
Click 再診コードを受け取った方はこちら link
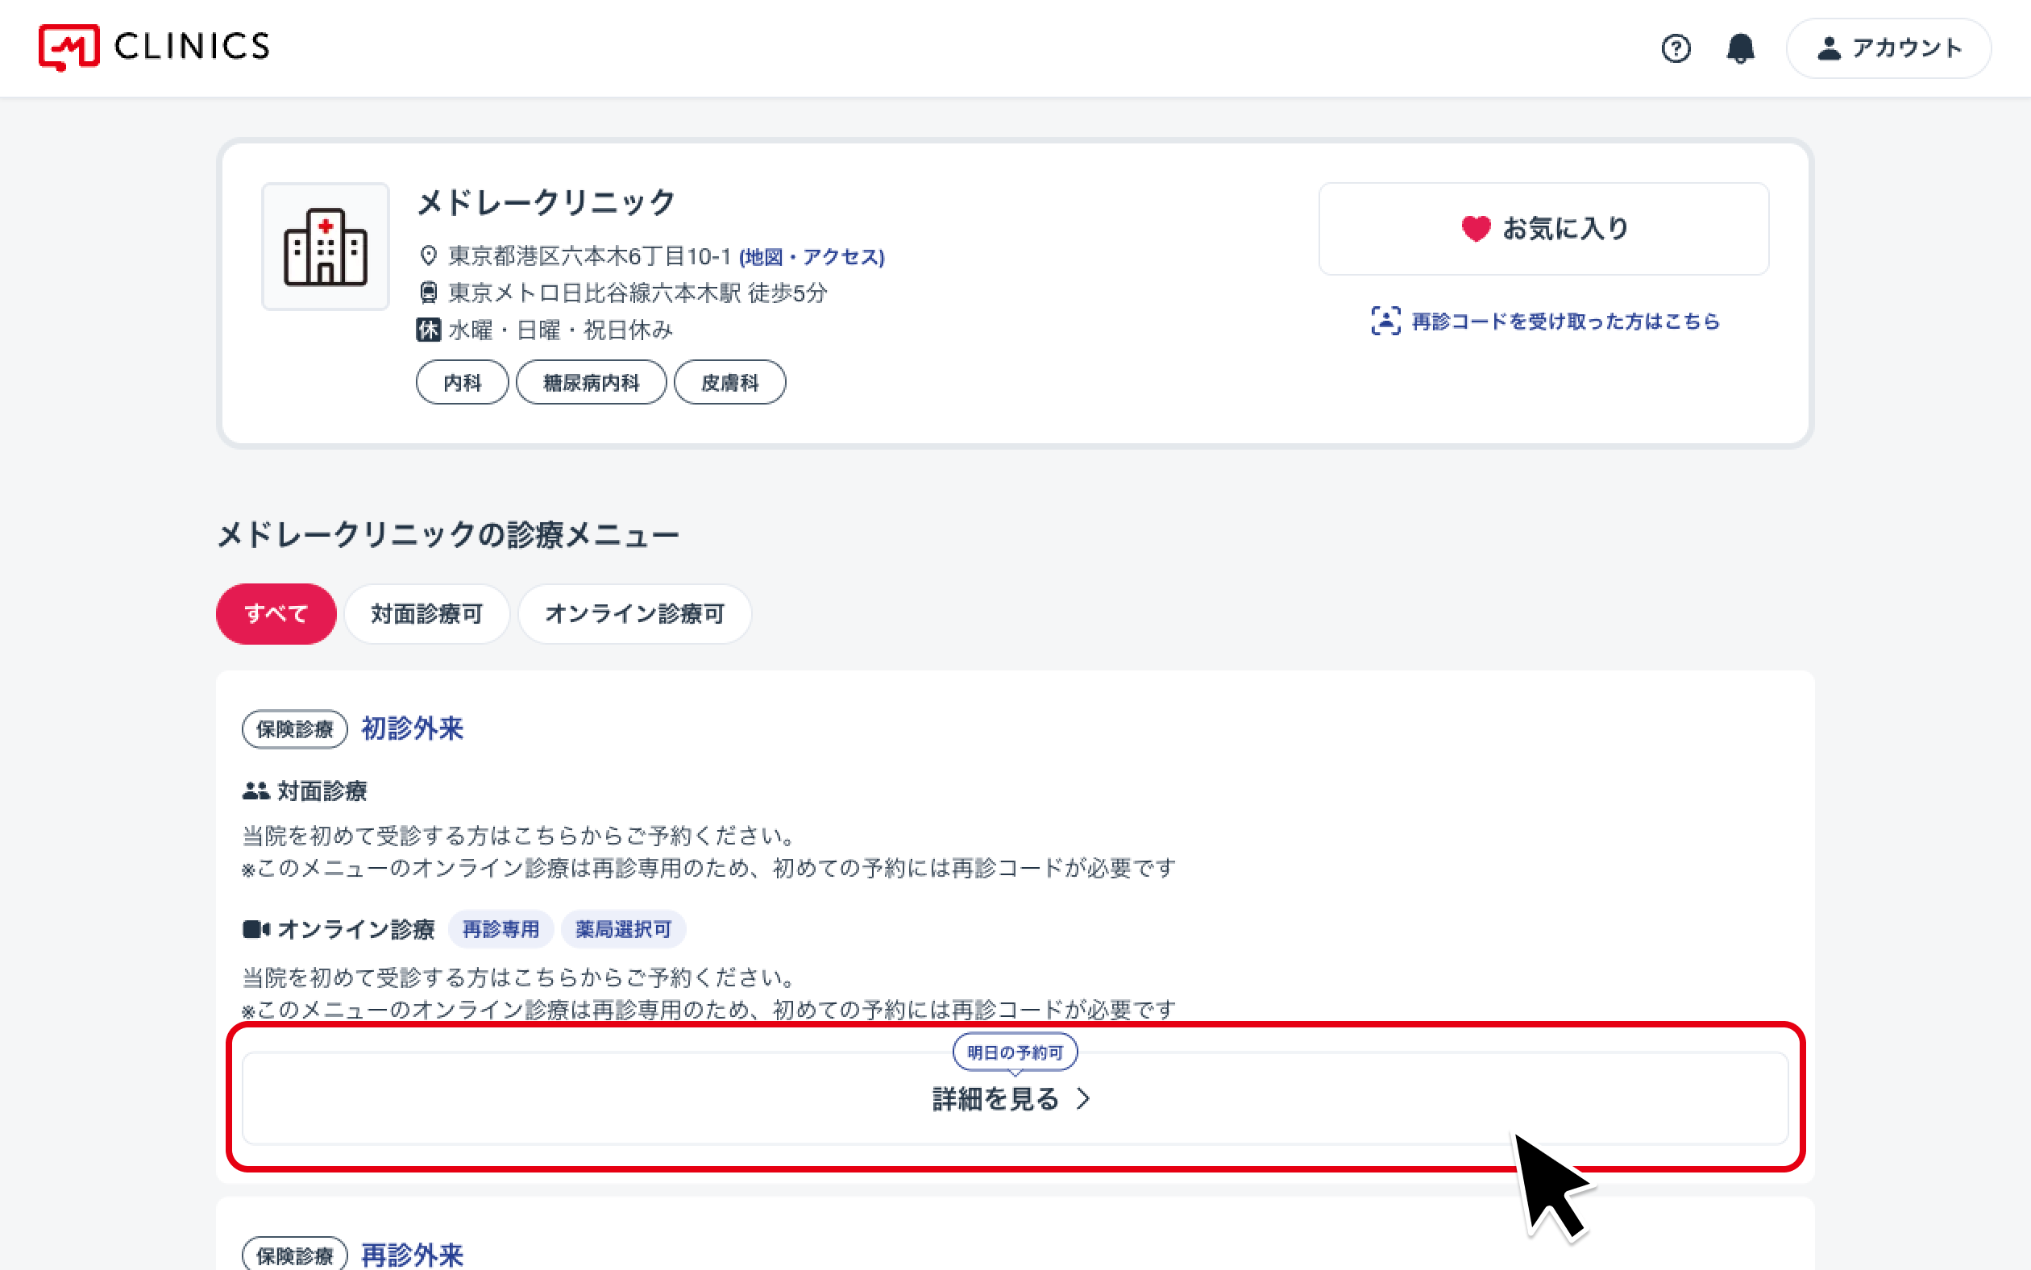tap(1566, 321)
